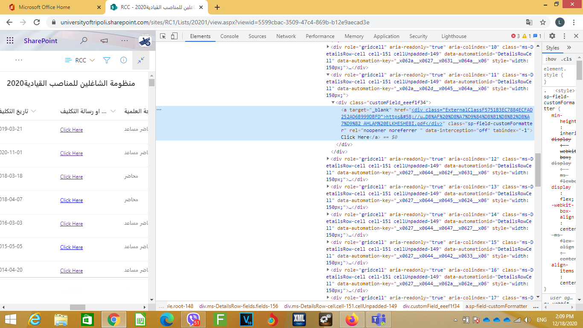Expand the gridcell div with aria-colindex 13
Screen dimensions: 583x328
(x=328, y=187)
